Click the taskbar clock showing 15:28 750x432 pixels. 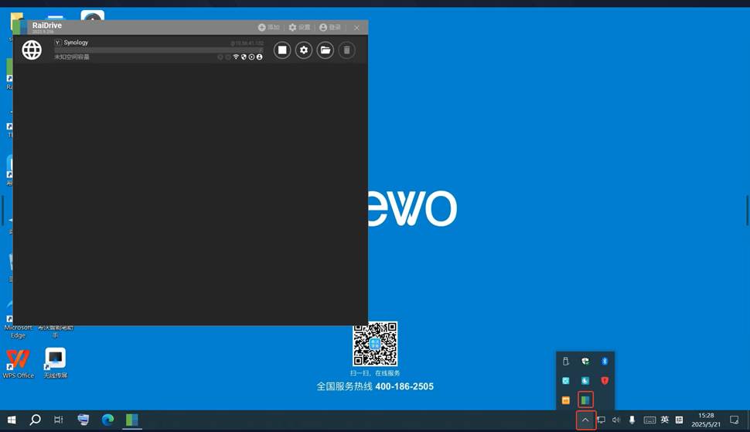click(x=706, y=420)
